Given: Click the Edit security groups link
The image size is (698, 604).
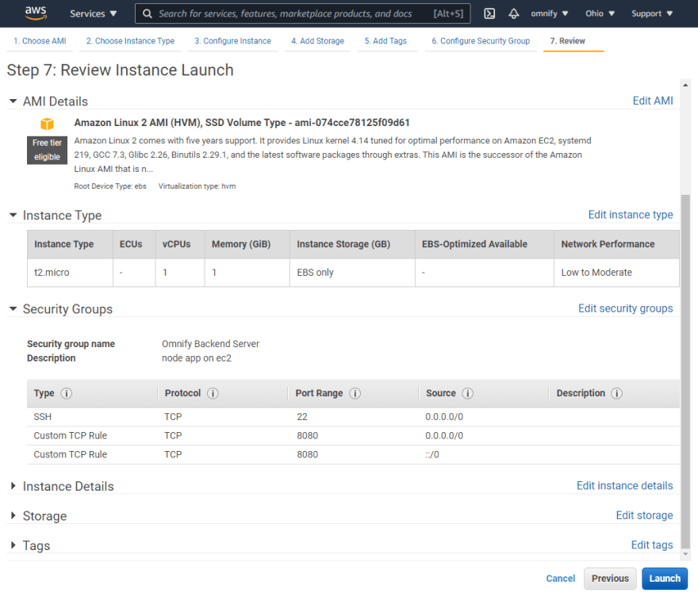Looking at the screenshot, I should [x=626, y=308].
